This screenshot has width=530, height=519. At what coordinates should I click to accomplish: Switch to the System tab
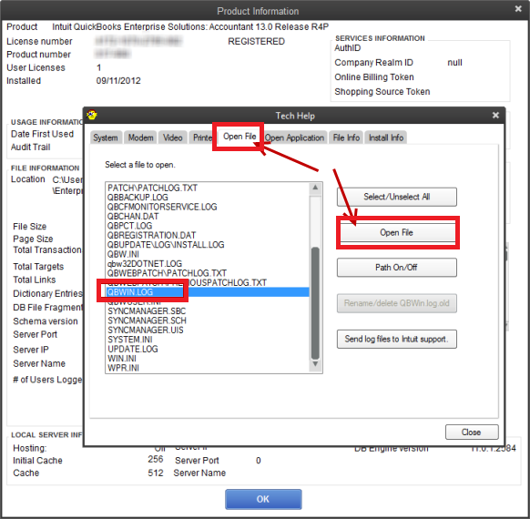pos(106,137)
